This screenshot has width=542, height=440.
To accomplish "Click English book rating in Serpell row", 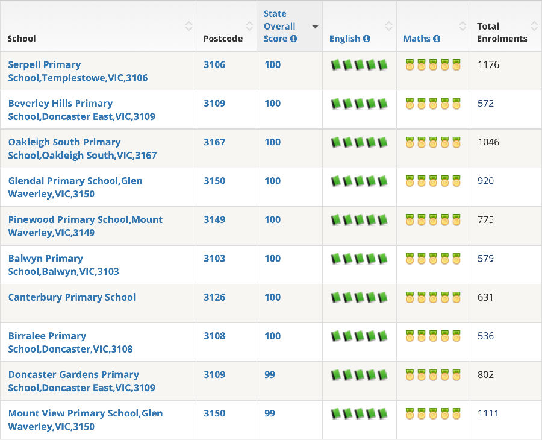I will click(x=359, y=65).
